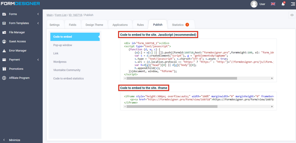Click the Forms icon in sidebar
296x143 pixels.
click(x=4, y=14)
